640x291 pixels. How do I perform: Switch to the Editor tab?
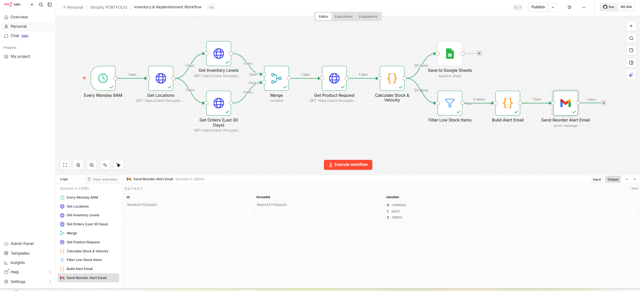pos(323,16)
